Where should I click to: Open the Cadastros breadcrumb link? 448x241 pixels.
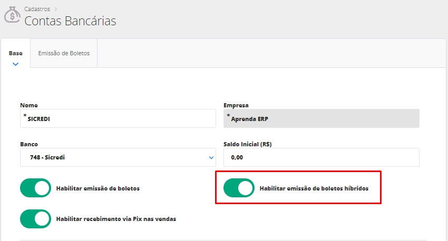[x=38, y=9]
